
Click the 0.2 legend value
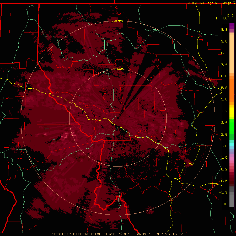click(x=224, y=169)
